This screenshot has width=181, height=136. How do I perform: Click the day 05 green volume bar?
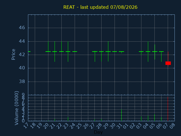155,118
